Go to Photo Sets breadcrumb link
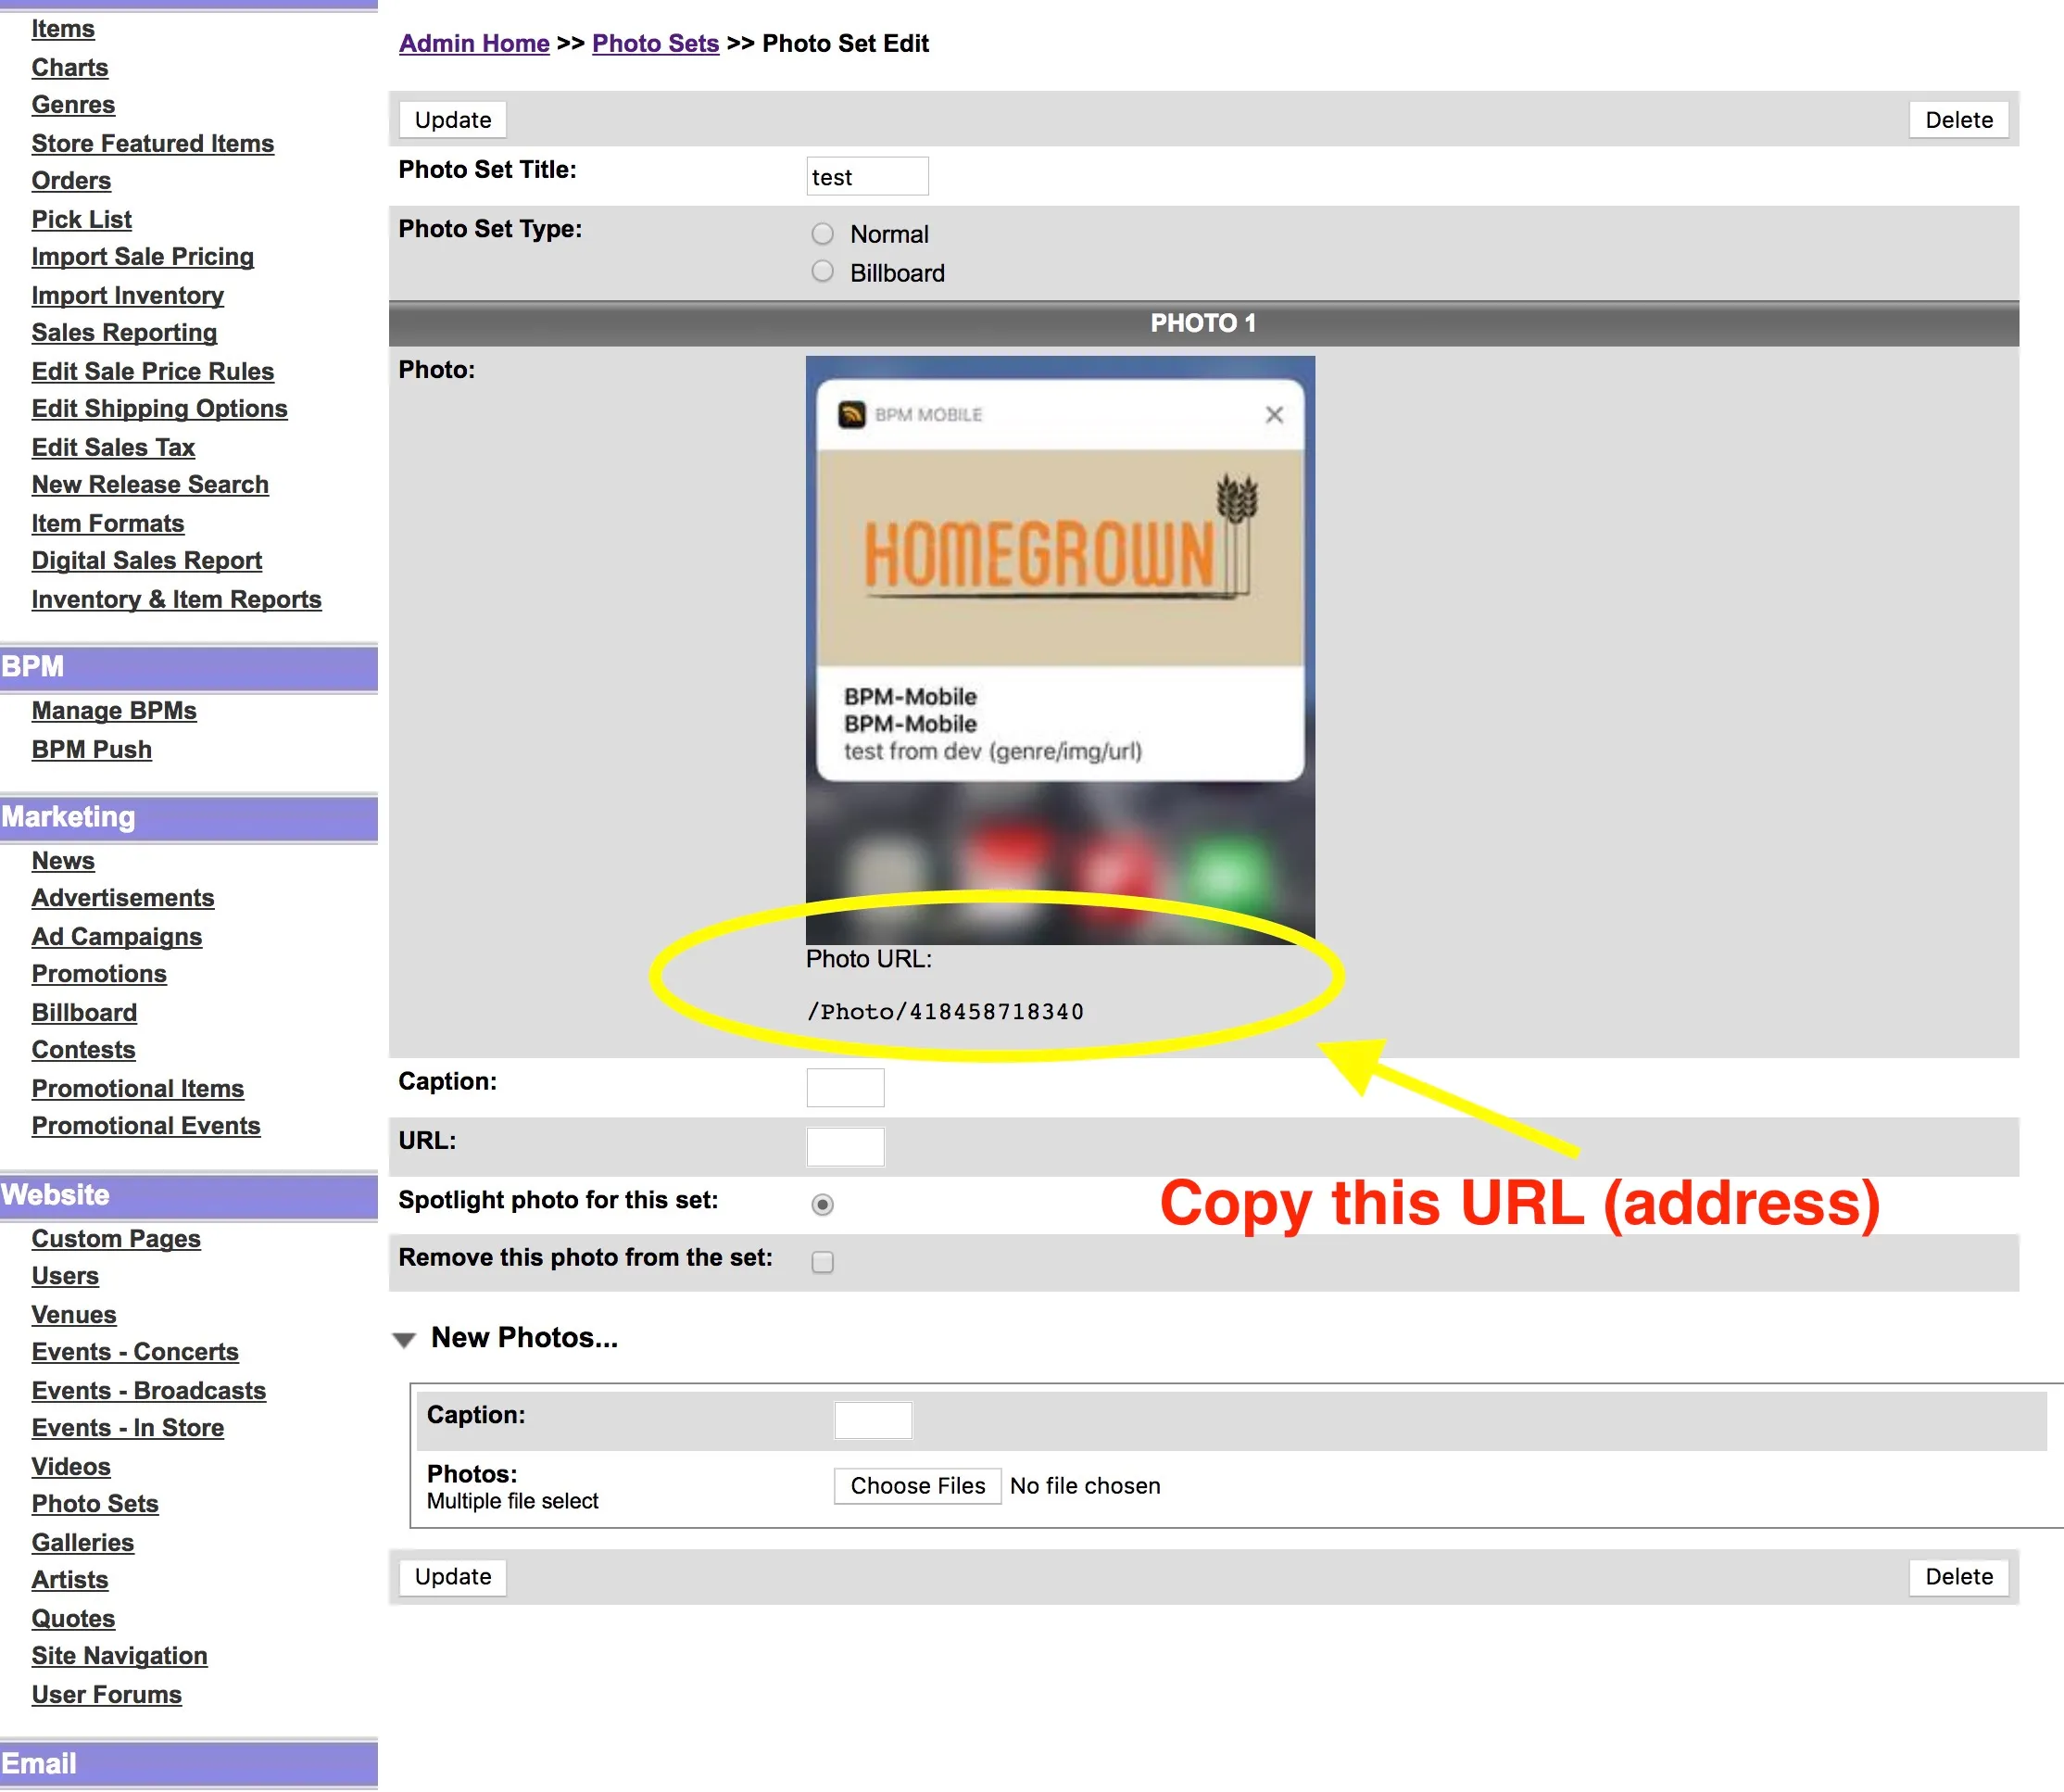Screen dimensions: 2064x1792 click(655, 44)
